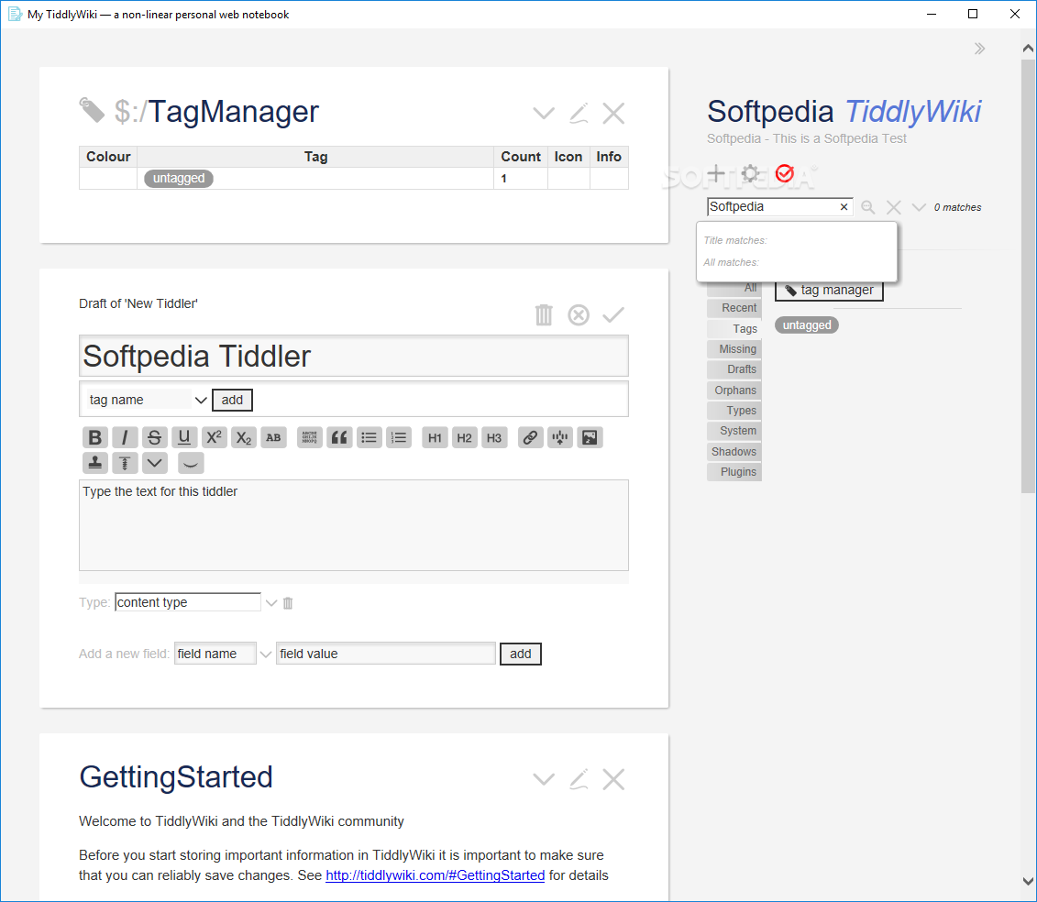The width and height of the screenshot is (1037, 902).
Task: Click the add field button
Action: 521,654
